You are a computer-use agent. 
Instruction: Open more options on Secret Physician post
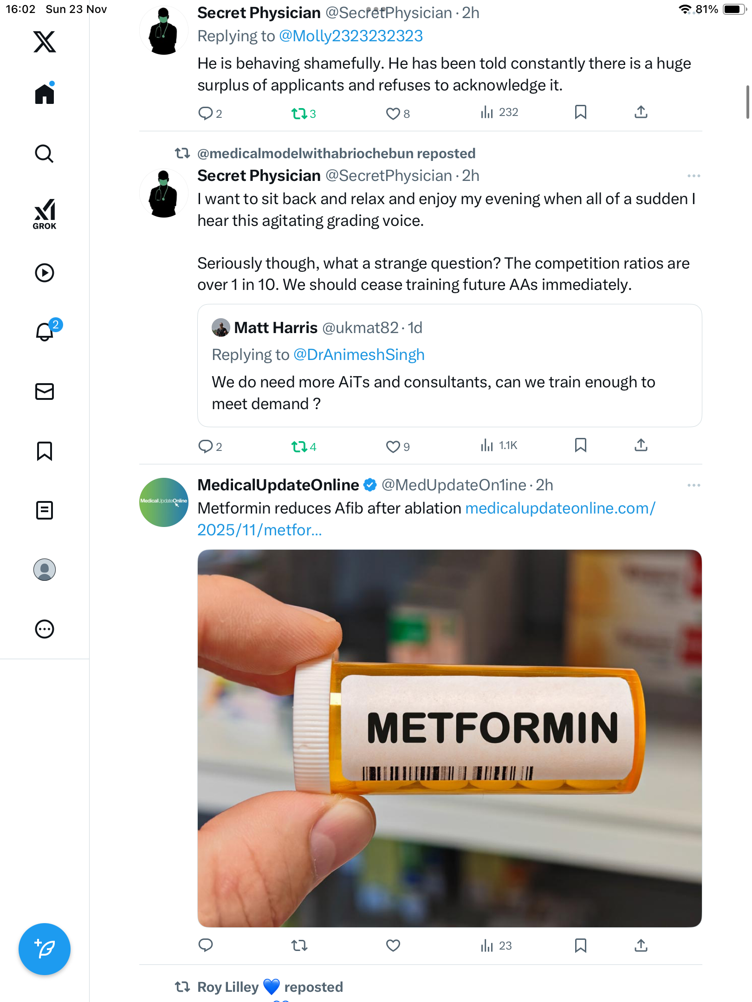(x=694, y=176)
